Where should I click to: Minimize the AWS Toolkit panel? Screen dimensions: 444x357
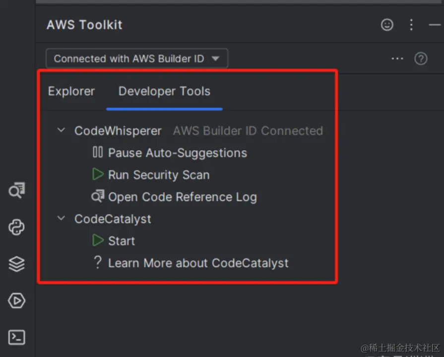434,25
